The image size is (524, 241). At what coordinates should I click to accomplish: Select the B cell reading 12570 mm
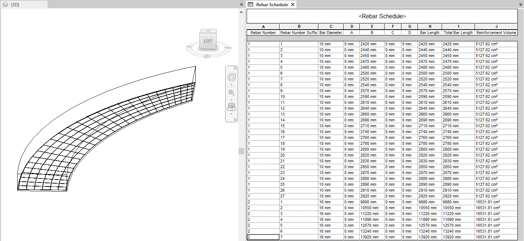(372, 225)
